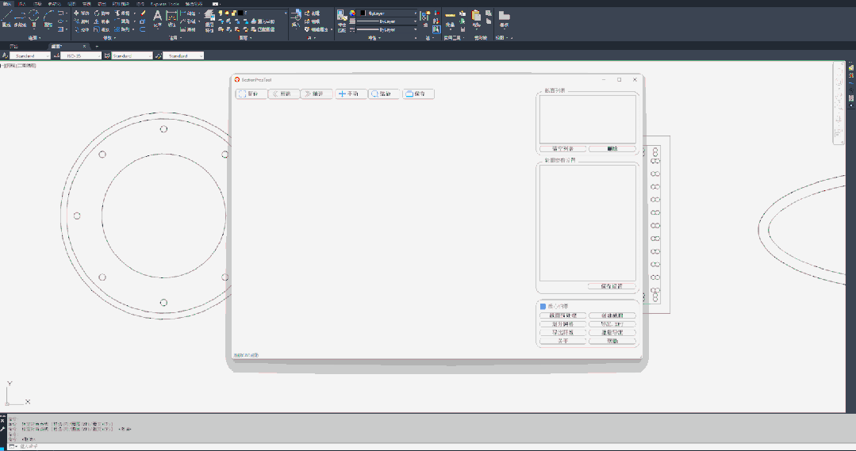The width and height of the screenshot is (856, 451).
Task: Select the Circle drawing tool
Action: 34,18
